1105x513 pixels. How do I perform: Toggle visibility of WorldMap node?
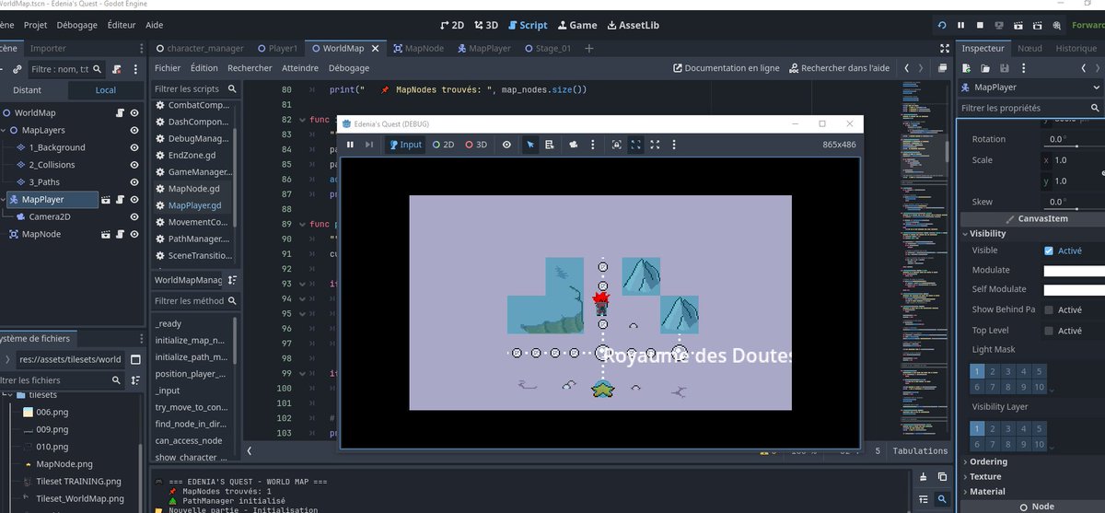click(134, 112)
